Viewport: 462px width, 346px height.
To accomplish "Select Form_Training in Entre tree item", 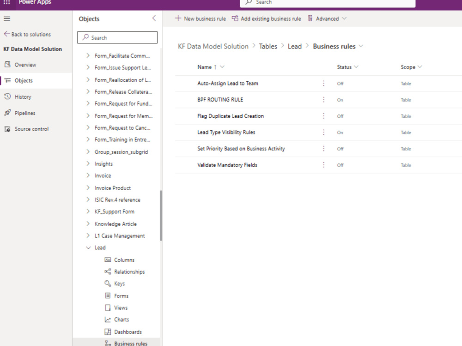I will (122, 140).
